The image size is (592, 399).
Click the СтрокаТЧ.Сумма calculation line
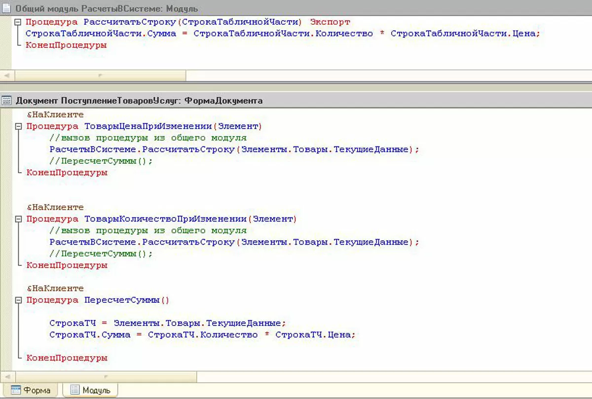pyautogui.click(x=202, y=335)
